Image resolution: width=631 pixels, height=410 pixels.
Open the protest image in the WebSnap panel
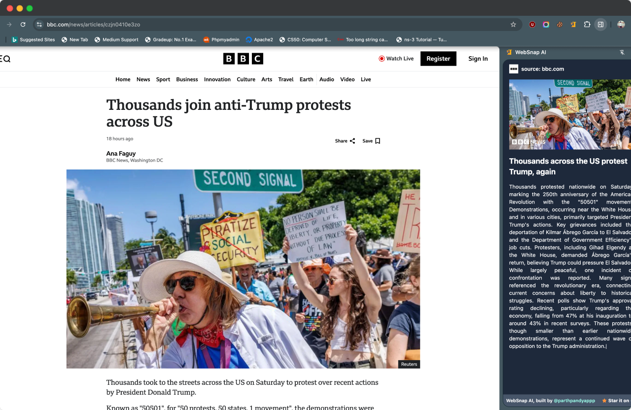tap(570, 114)
